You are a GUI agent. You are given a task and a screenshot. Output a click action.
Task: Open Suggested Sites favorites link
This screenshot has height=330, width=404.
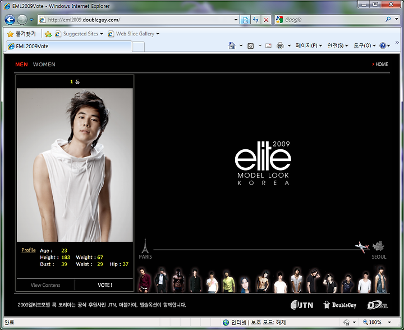point(79,34)
